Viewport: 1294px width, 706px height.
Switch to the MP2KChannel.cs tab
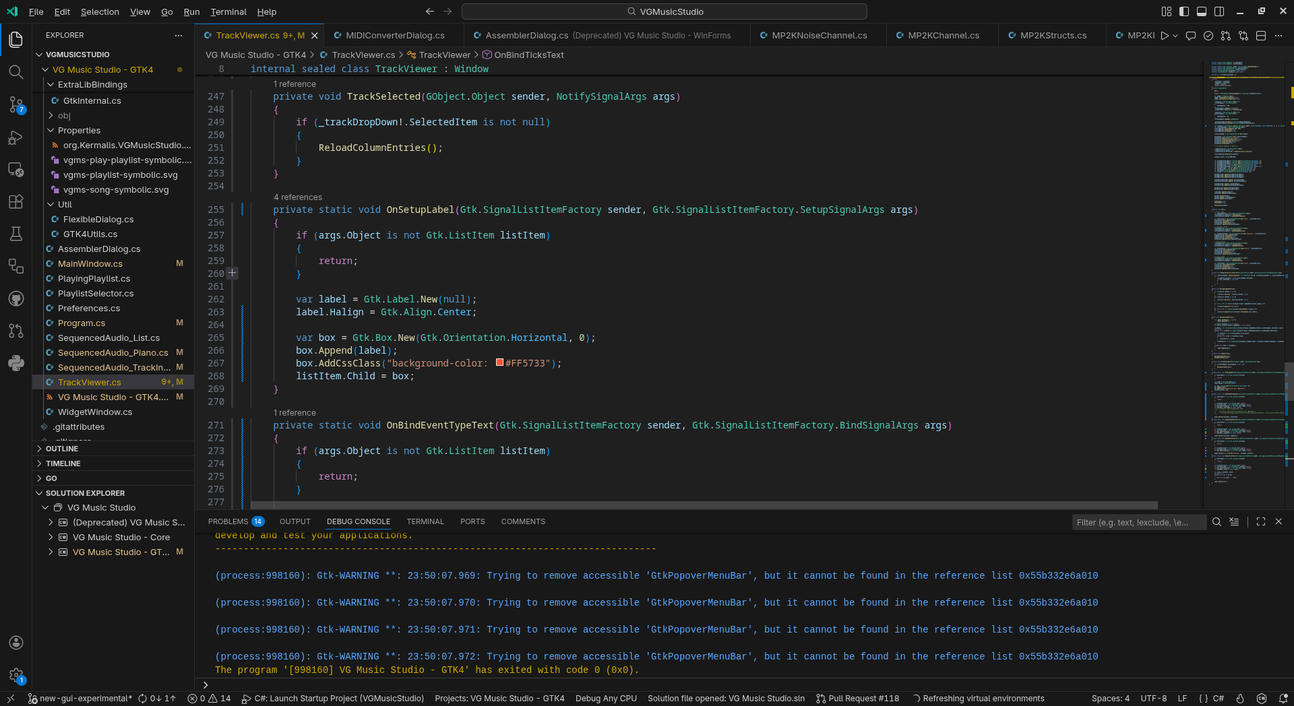tap(943, 35)
